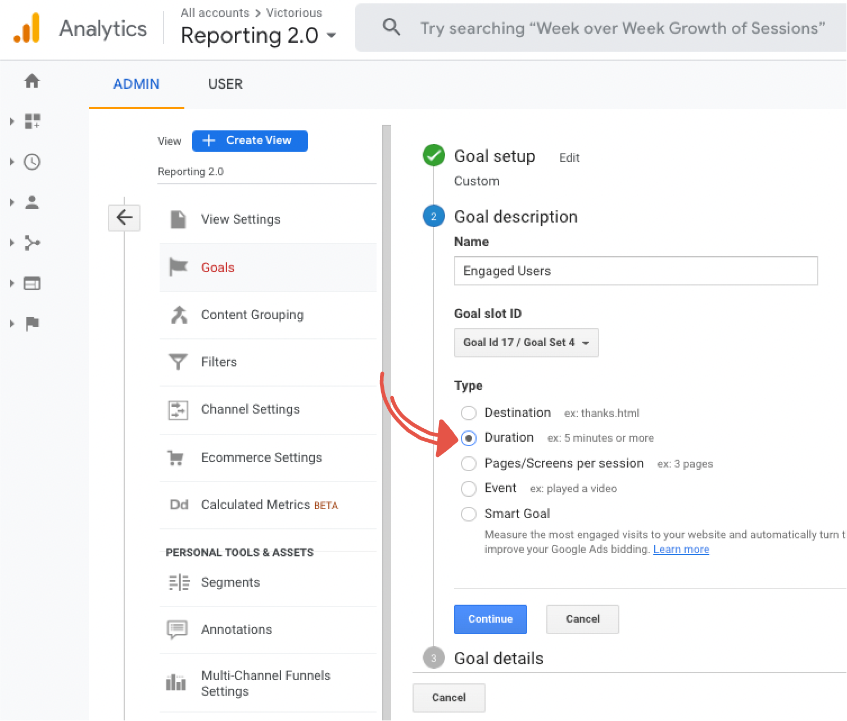Select the Pages/Screens per session option
The height and width of the screenshot is (721, 847).
click(469, 464)
